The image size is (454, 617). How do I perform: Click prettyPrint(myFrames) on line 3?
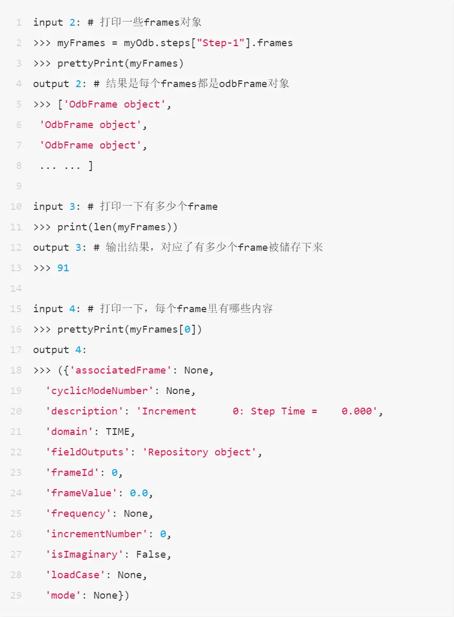point(120,63)
